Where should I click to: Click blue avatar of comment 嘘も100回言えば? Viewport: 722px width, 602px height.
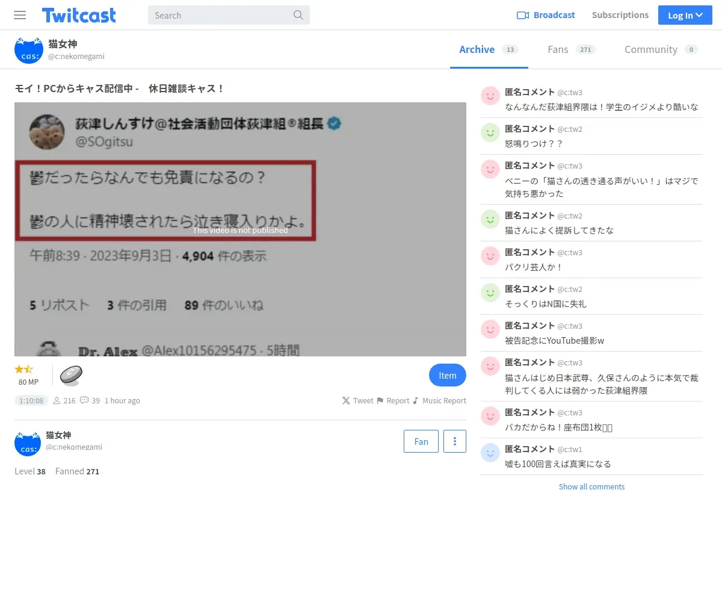(x=490, y=453)
